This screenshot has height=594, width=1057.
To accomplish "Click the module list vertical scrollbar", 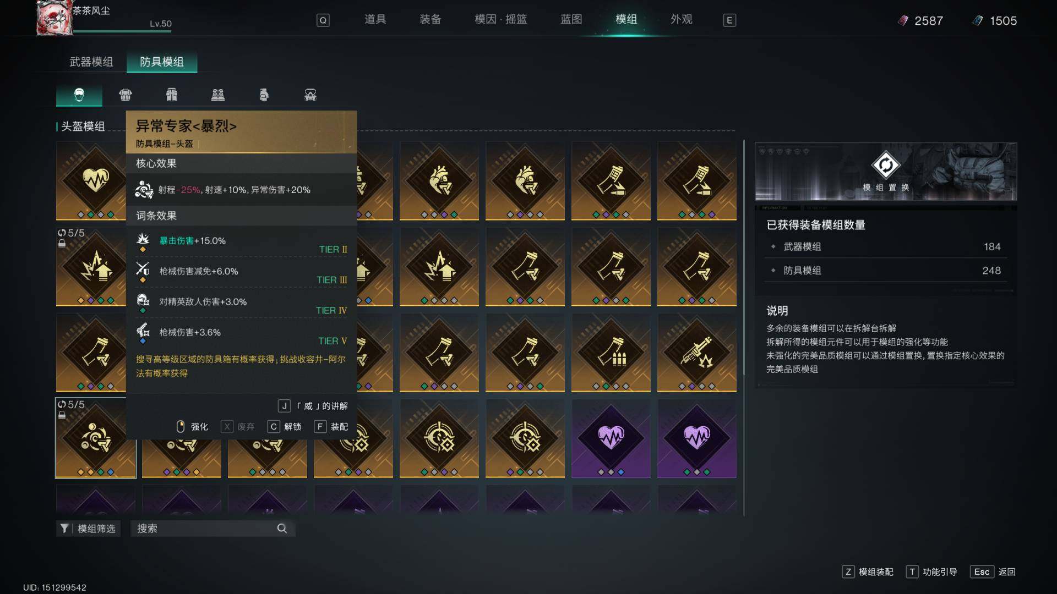I will tap(744, 327).
